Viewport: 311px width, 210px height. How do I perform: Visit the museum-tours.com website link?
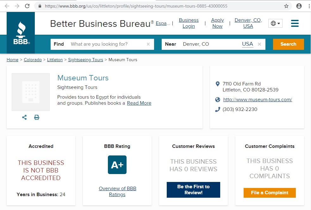click(x=258, y=100)
